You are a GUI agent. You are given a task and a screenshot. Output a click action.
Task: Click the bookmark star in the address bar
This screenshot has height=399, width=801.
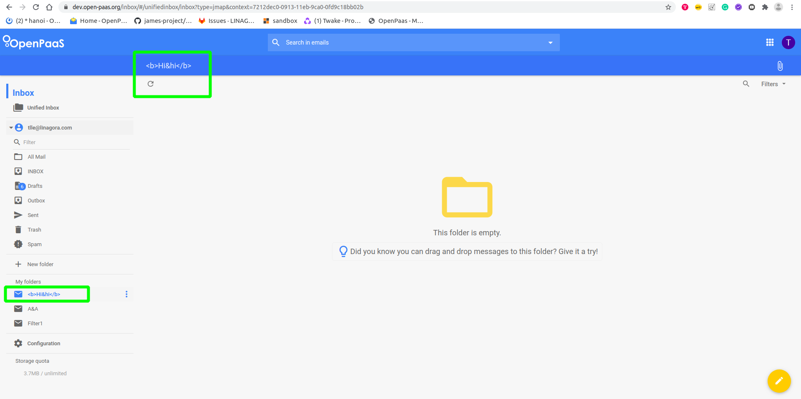[669, 7]
